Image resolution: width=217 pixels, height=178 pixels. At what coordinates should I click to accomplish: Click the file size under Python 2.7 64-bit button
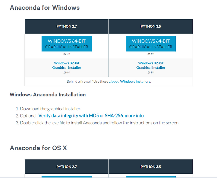point(67,54)
